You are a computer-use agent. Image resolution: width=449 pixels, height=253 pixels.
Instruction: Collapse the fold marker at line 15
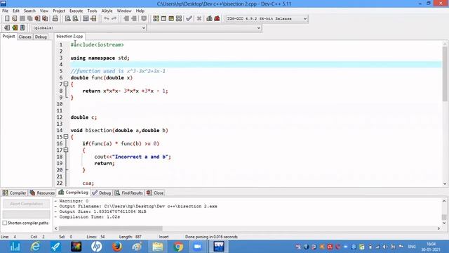click(66, 137)
